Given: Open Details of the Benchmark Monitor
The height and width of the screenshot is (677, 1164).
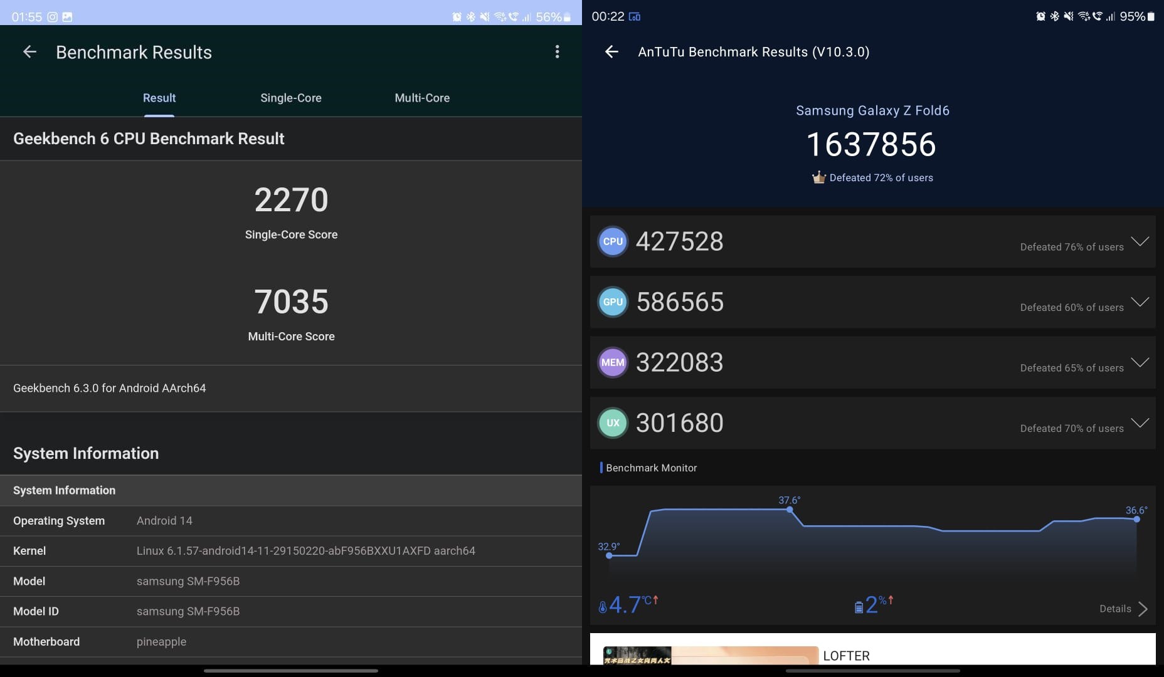Looking at the screenshot, I should coord(1115,609).
